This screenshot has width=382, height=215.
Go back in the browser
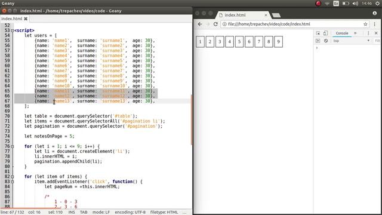tap(200, 24)
